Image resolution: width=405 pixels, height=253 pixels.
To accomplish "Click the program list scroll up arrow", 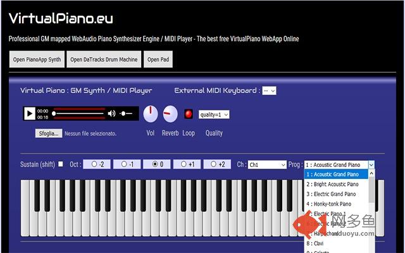I will (x=371, y=173).
